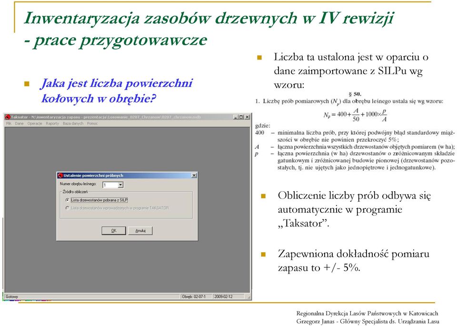Screen dimensions: 457x326
Task: Click the window resize grip in status bar
Action: (248, 297)
